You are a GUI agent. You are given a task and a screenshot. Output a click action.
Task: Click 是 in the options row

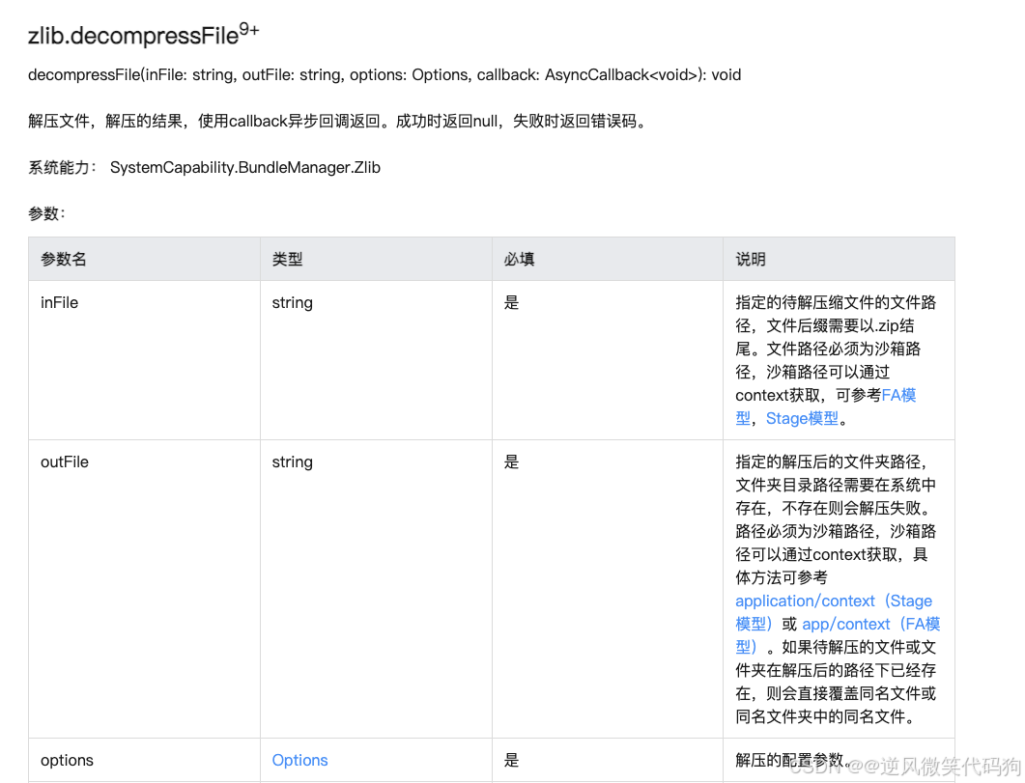tap(511, 760)
